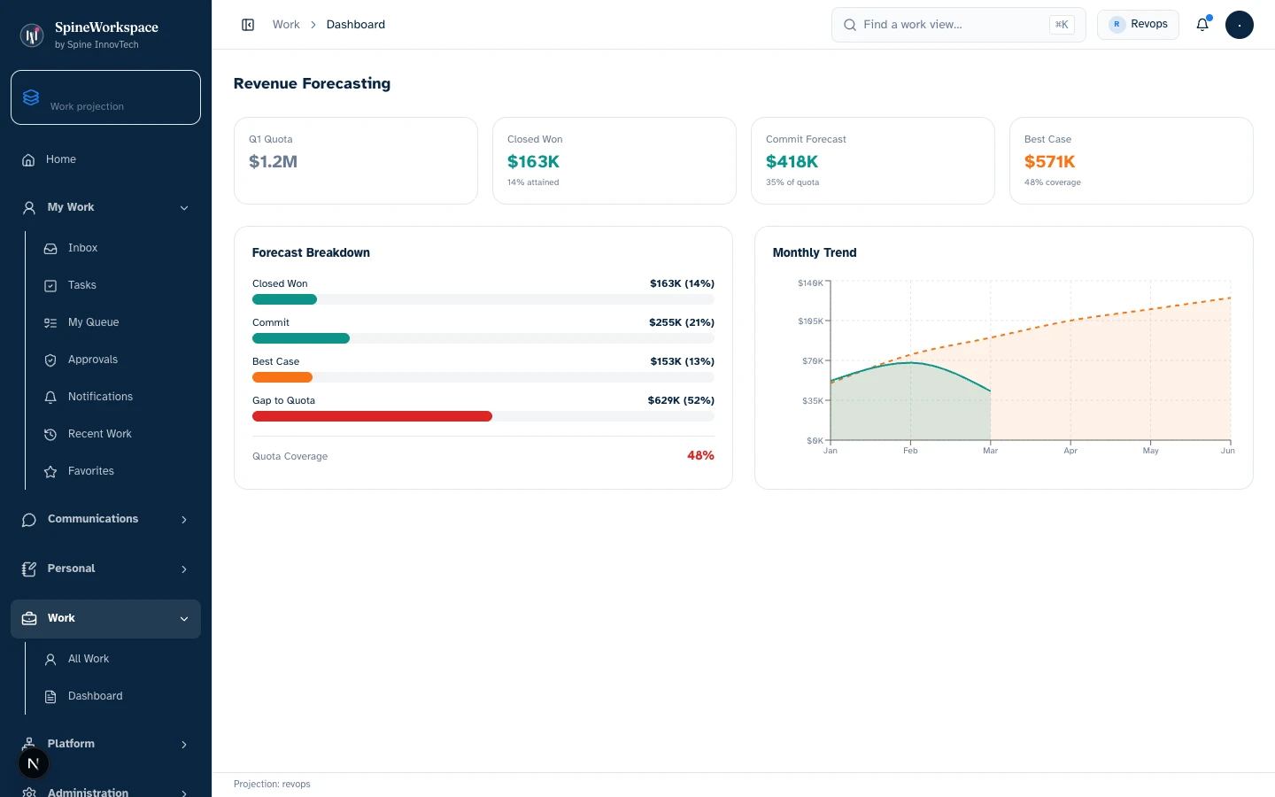This screenshot has width=1275, height=797.
Task: Expand the Personal section chevron
Action: [x=184, y=569]
